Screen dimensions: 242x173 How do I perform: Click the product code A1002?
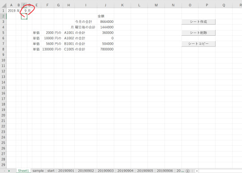69,38
